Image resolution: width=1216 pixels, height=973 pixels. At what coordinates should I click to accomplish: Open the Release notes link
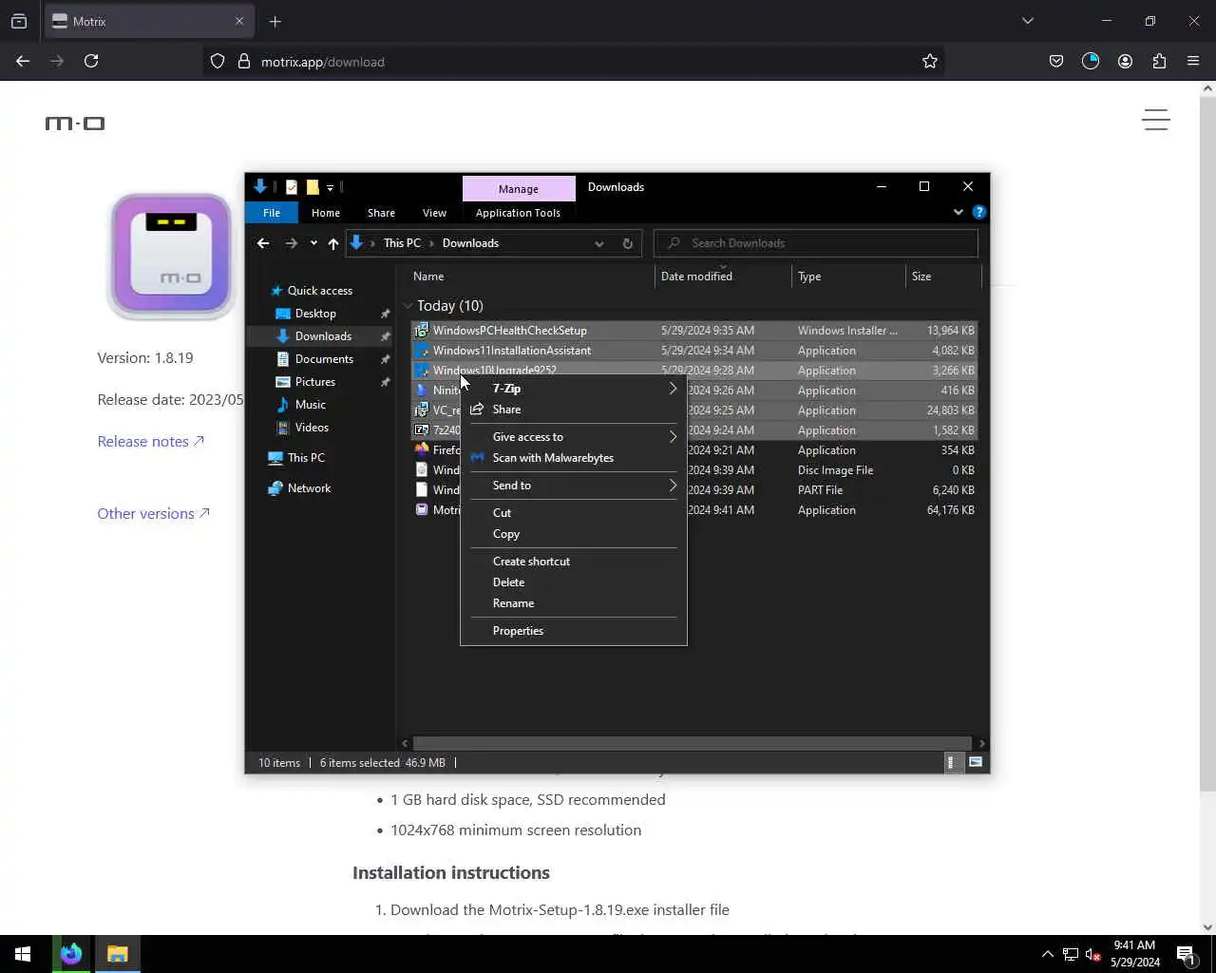151,441
